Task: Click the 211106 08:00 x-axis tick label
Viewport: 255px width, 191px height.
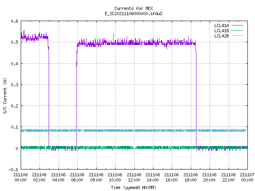Action: [x=96, y=177]
